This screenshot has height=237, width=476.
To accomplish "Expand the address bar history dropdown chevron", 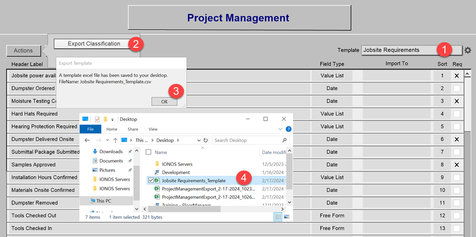I will [199, 141].
